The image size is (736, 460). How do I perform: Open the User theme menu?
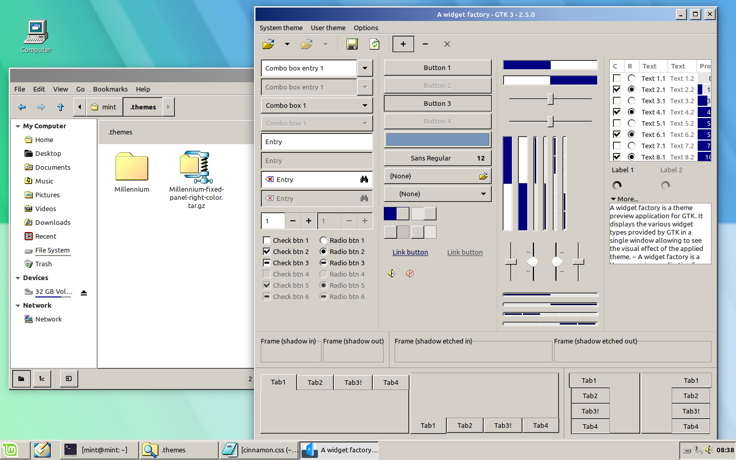[x=328, y=28]
